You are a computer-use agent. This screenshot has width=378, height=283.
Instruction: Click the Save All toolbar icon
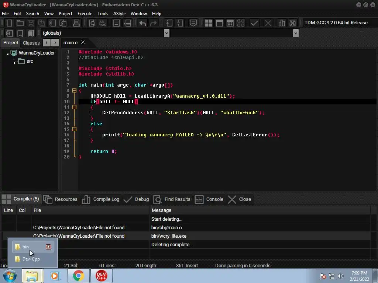(41, 23)
